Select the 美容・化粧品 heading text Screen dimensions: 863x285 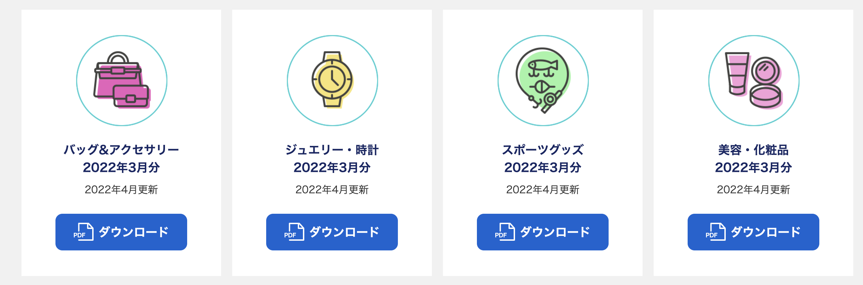point(753,150)
